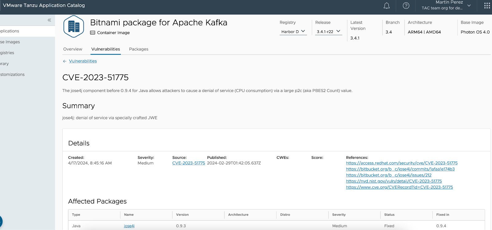Image resolution: width=492 pixels, height=230 pixels.
Task: Open the Registry Harbor D dropdown
Action: coord(293,32)
